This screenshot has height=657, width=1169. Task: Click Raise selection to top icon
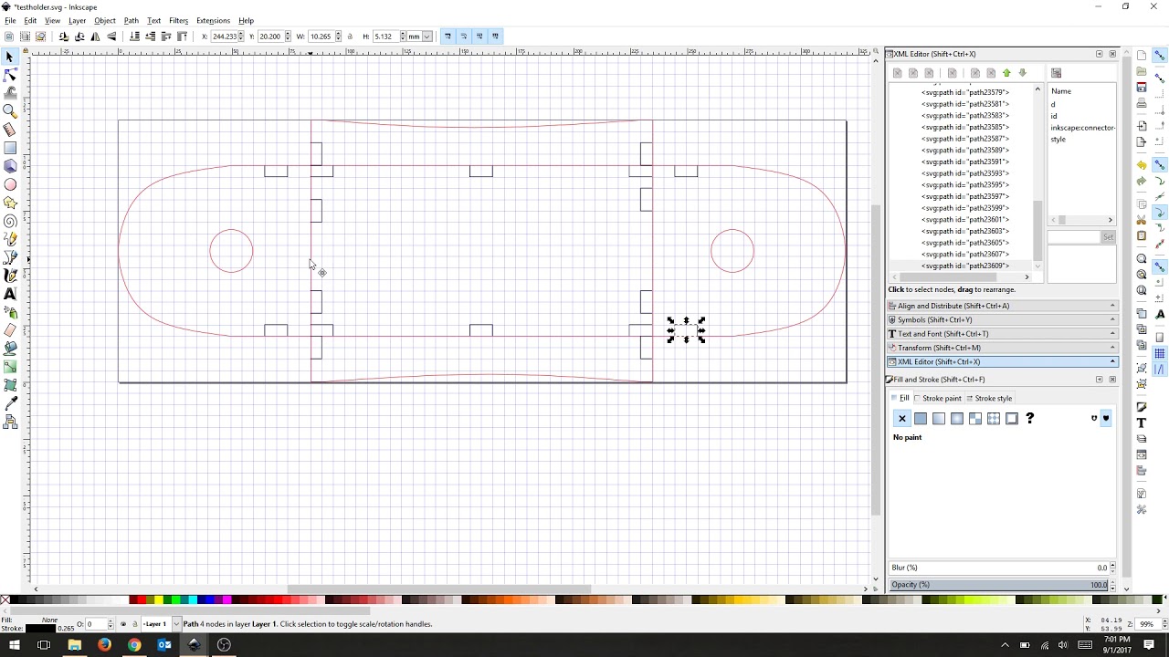pyautogui.click(x=182, y=36)
